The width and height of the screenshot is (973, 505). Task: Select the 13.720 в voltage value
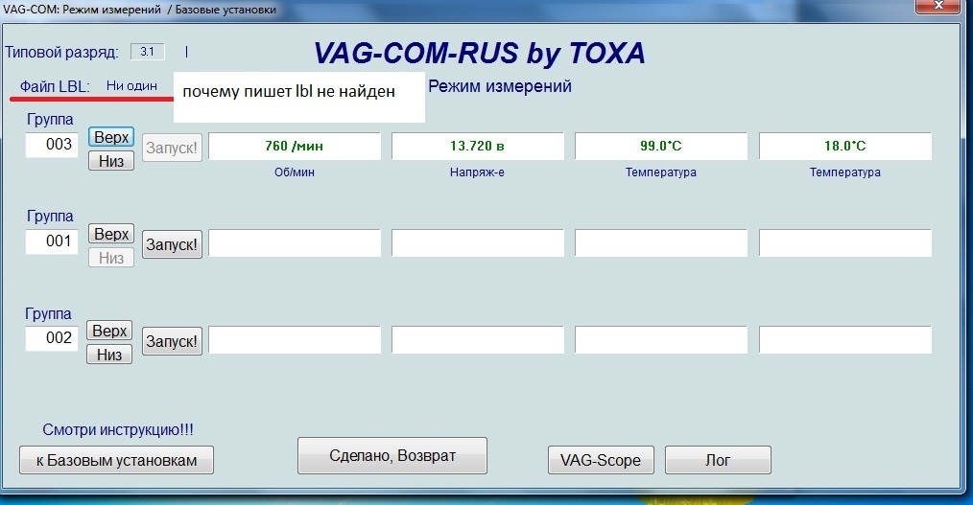pos(477,147)
